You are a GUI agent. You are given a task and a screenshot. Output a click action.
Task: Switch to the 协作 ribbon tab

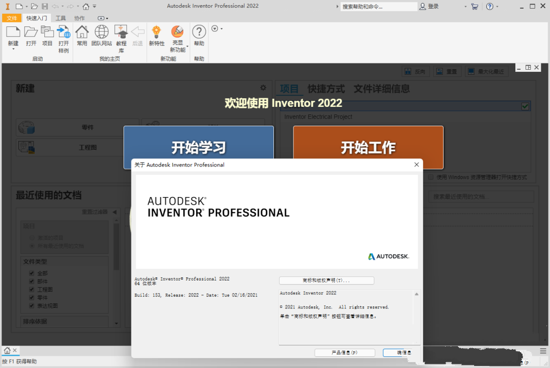pos(79,18)
